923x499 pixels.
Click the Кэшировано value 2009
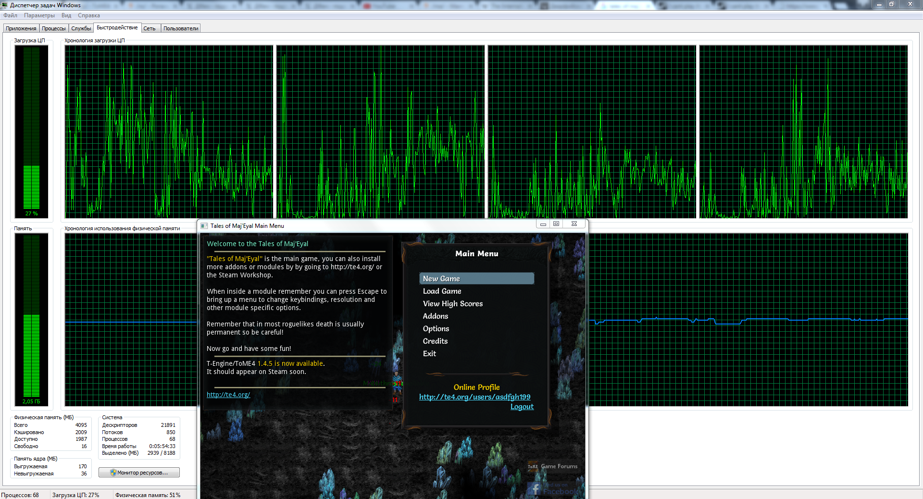pyautogui.click(x=81, y=432)
